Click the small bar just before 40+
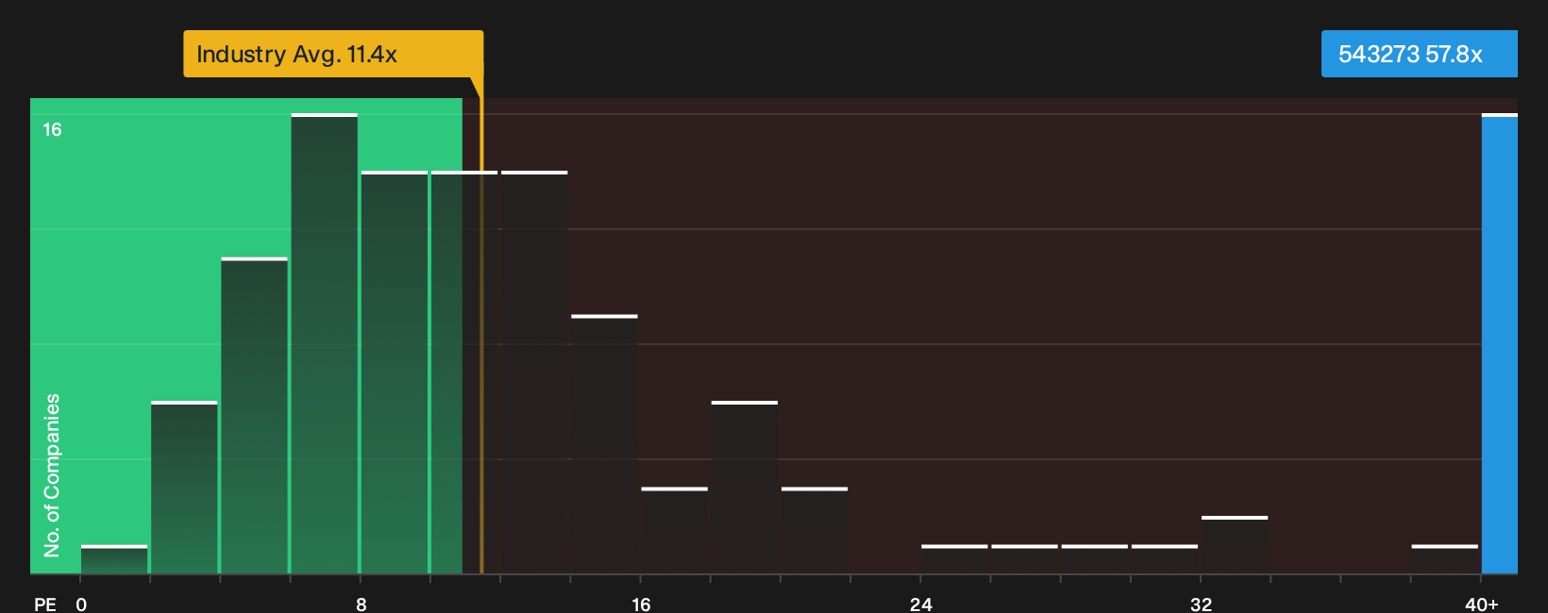 click(1445, 559)
